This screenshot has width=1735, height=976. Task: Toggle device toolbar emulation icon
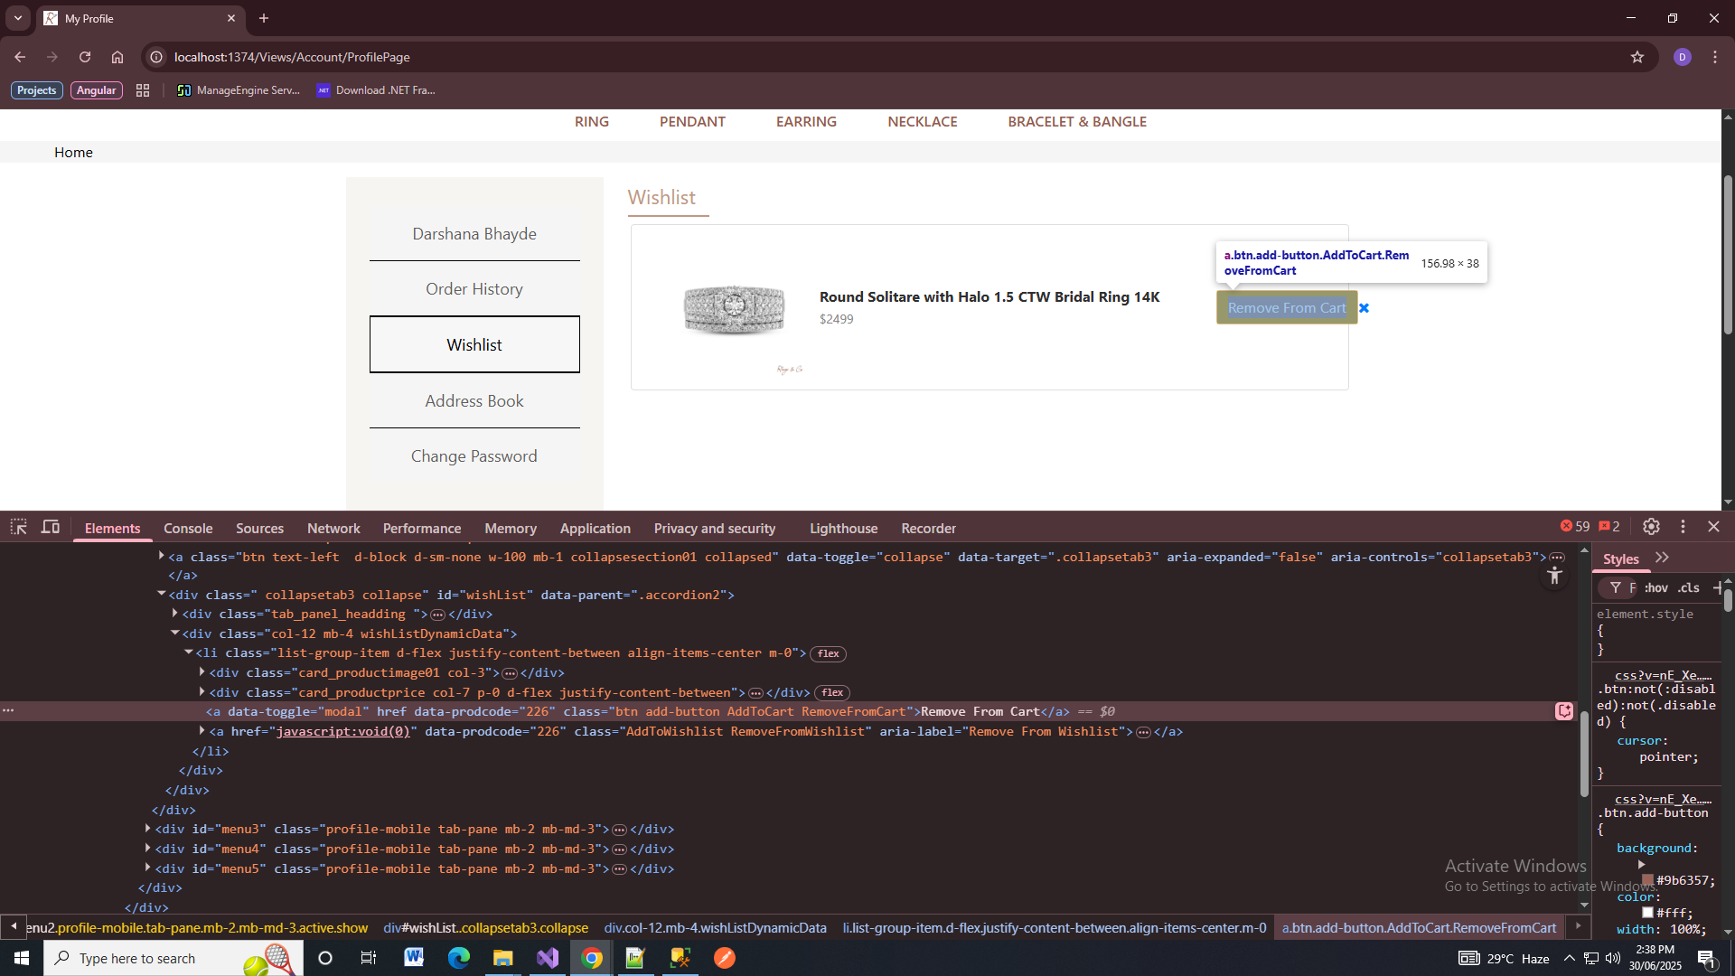click(x=51, y=527)
